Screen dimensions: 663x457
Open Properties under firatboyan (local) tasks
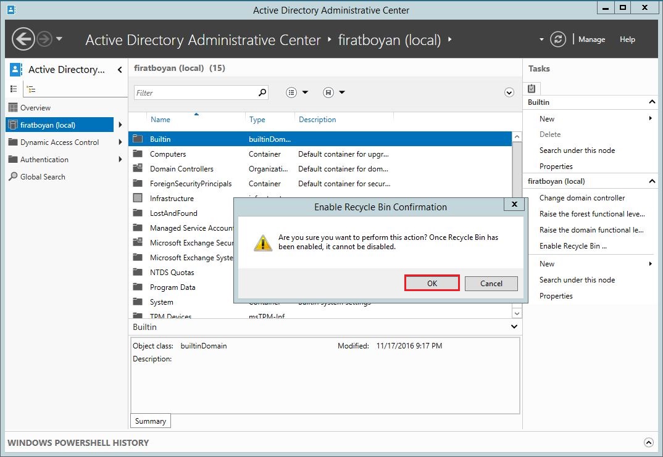click(556, 295)
